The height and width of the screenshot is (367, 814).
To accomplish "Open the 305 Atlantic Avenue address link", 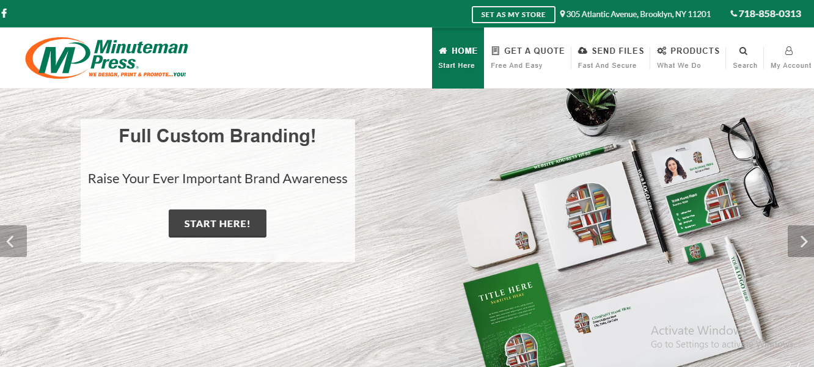I will click(x=639, y=14).
